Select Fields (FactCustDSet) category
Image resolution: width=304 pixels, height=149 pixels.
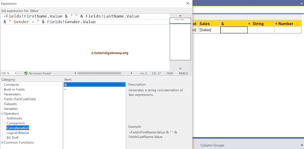point(20,99)
